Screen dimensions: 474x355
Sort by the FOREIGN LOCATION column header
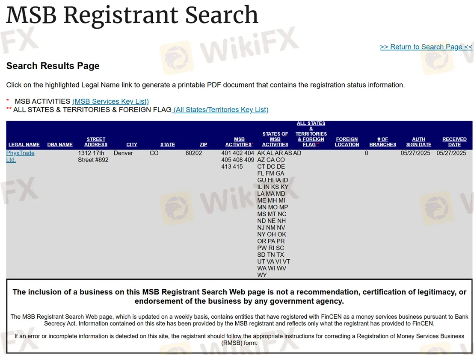[347, 142]
